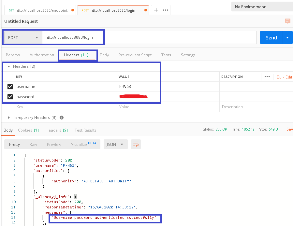This screenshot has height=226, width=293.
Task: Toggle response line wrap icon
Action: (x=136, y=144)
